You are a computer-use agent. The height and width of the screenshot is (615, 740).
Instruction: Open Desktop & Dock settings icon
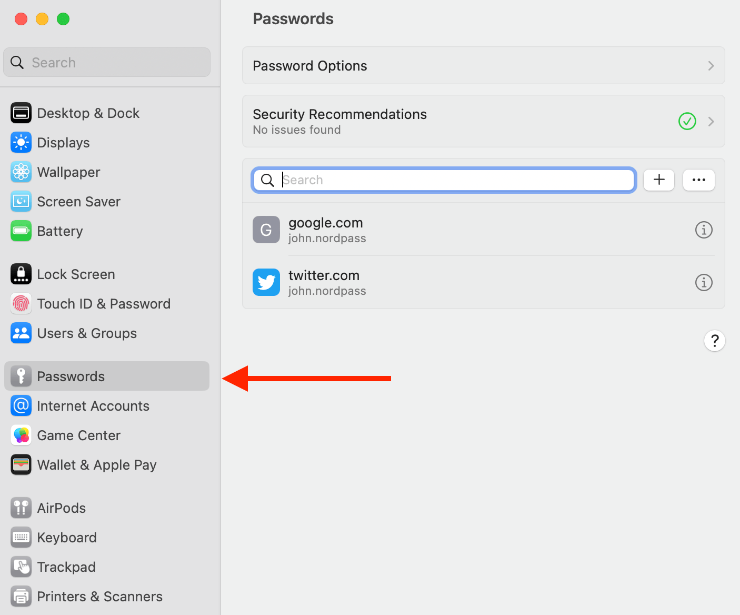(21, 113)
